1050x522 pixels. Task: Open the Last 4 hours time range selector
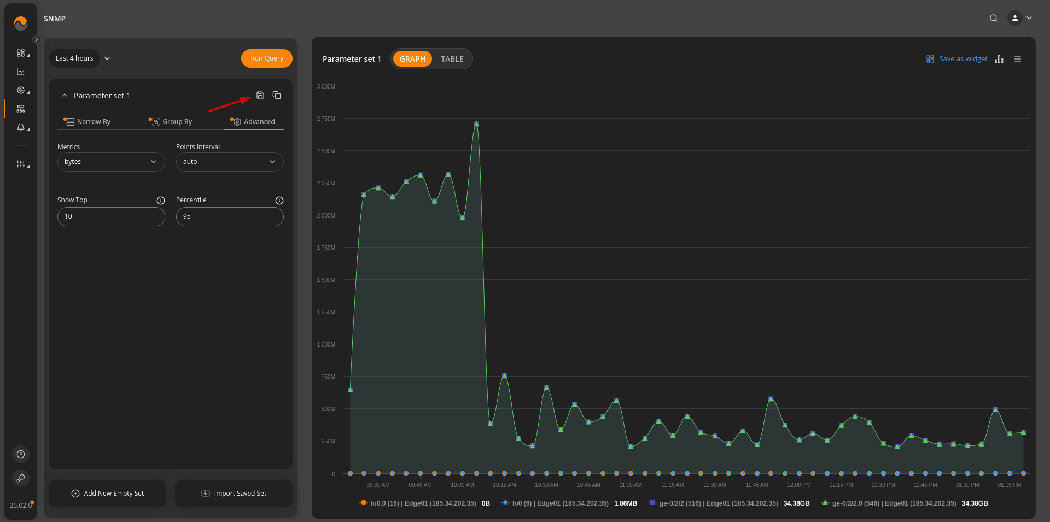coord(74,58)
